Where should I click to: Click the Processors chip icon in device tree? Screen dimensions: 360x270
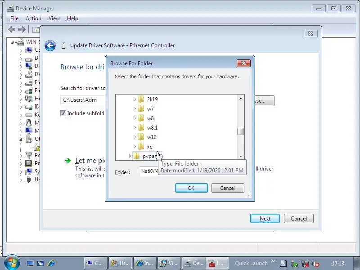click(x=29, y=163)
